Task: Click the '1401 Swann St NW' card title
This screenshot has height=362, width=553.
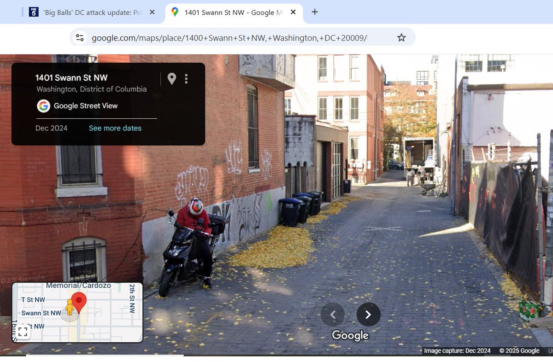Action: tap(71, 78)
